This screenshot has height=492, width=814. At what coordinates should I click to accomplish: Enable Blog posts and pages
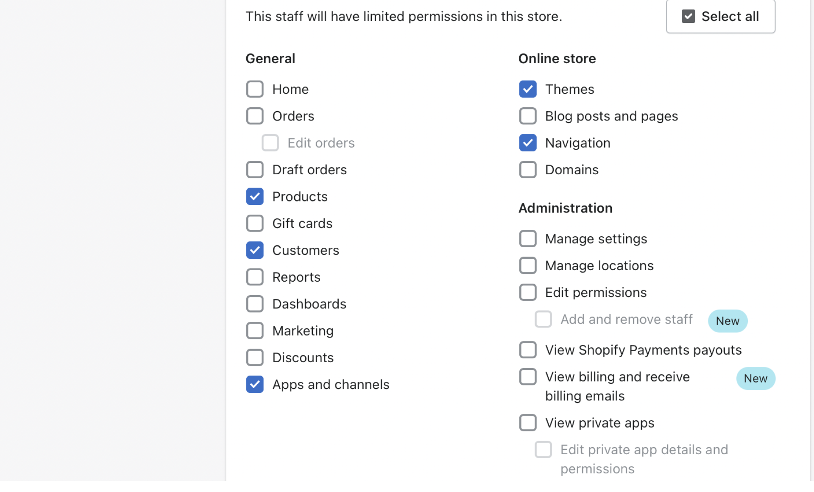(528, 116)
